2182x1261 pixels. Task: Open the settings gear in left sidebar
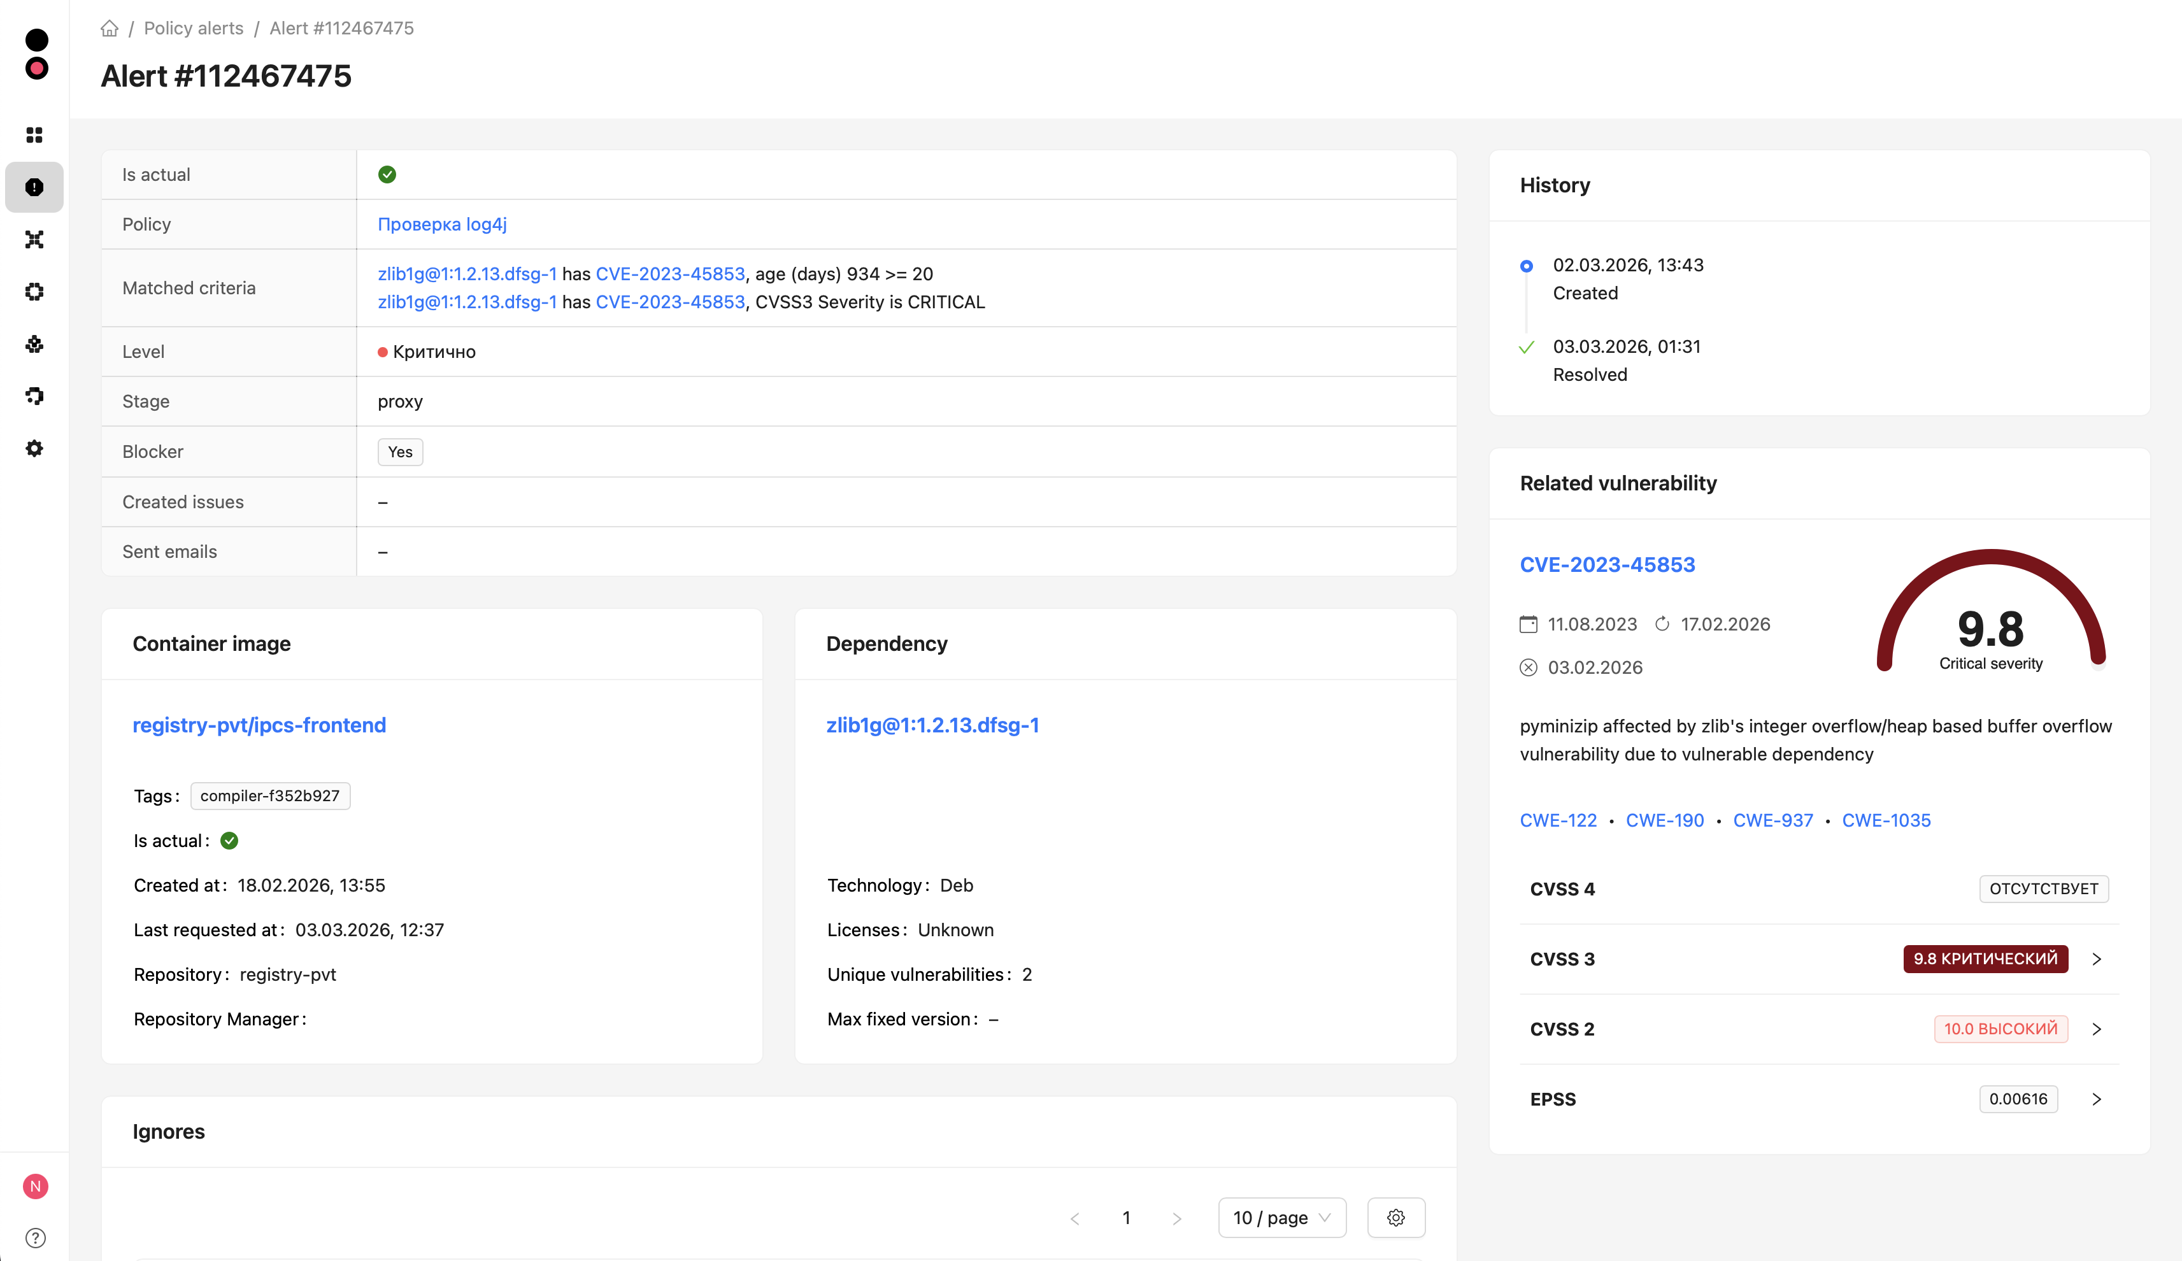pyautogui.click(x=34, y=448)
